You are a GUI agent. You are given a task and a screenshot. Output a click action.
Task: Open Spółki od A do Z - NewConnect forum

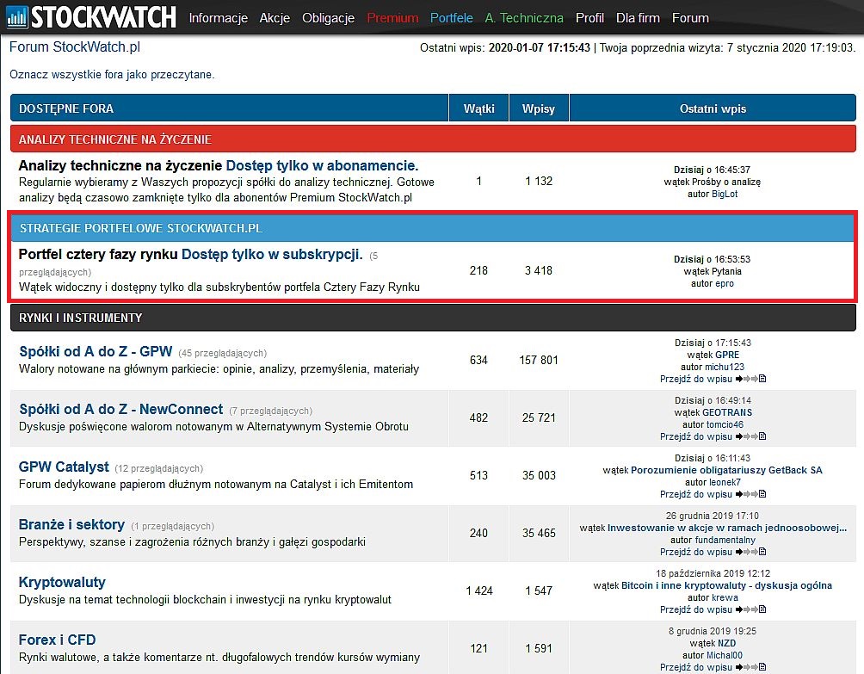120,409
